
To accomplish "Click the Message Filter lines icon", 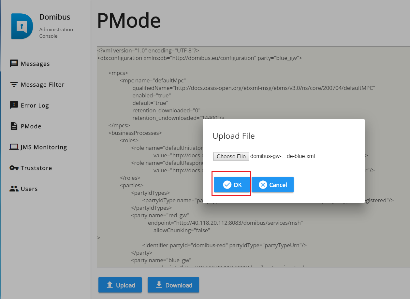I will (x=14, y=85).
